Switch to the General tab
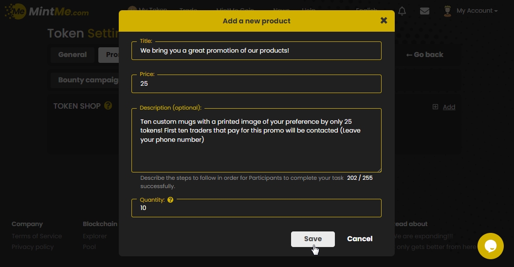 tap(73, 55)
